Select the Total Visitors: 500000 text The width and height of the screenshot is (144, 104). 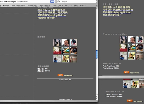coord(114,96)
